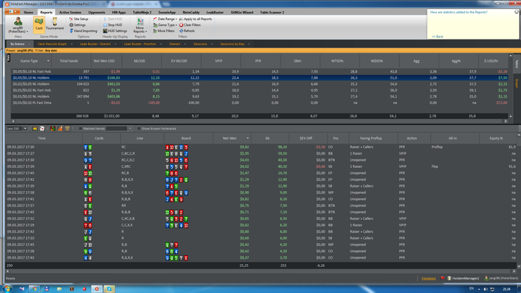This screenshot has height=293, width=521.
Task: Switch to Cash Results Graph report tab
Action: point(52,44)
